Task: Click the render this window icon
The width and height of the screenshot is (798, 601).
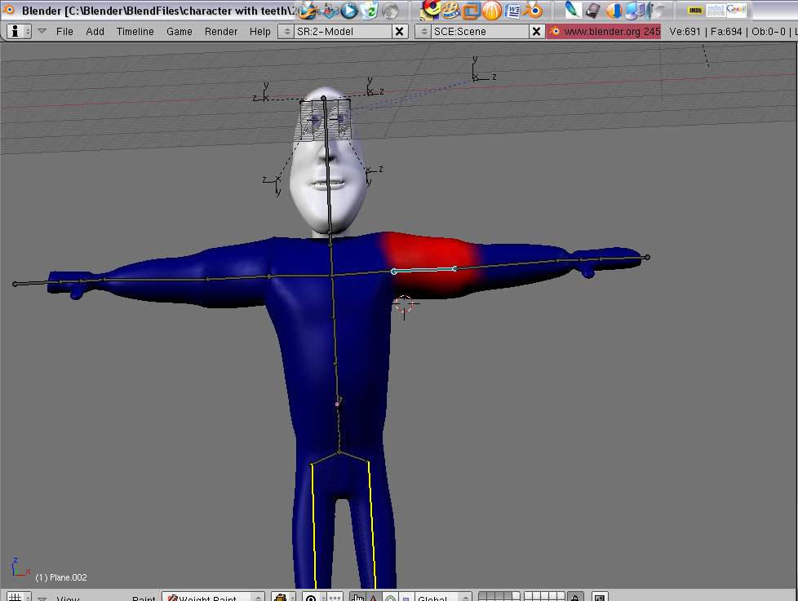Action: pyautogui.click(x=600, y=598)
